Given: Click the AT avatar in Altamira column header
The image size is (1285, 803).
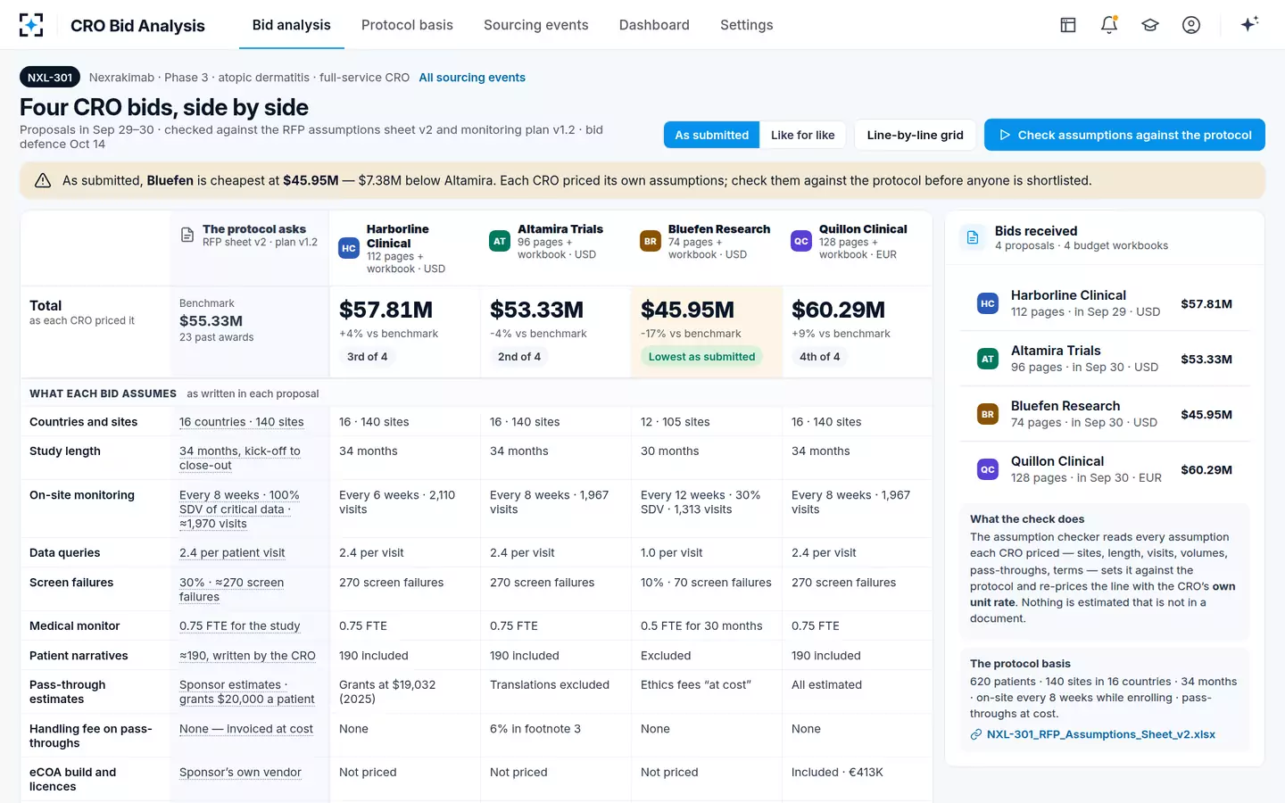Looking at the screenshot, I should (500, 242).
